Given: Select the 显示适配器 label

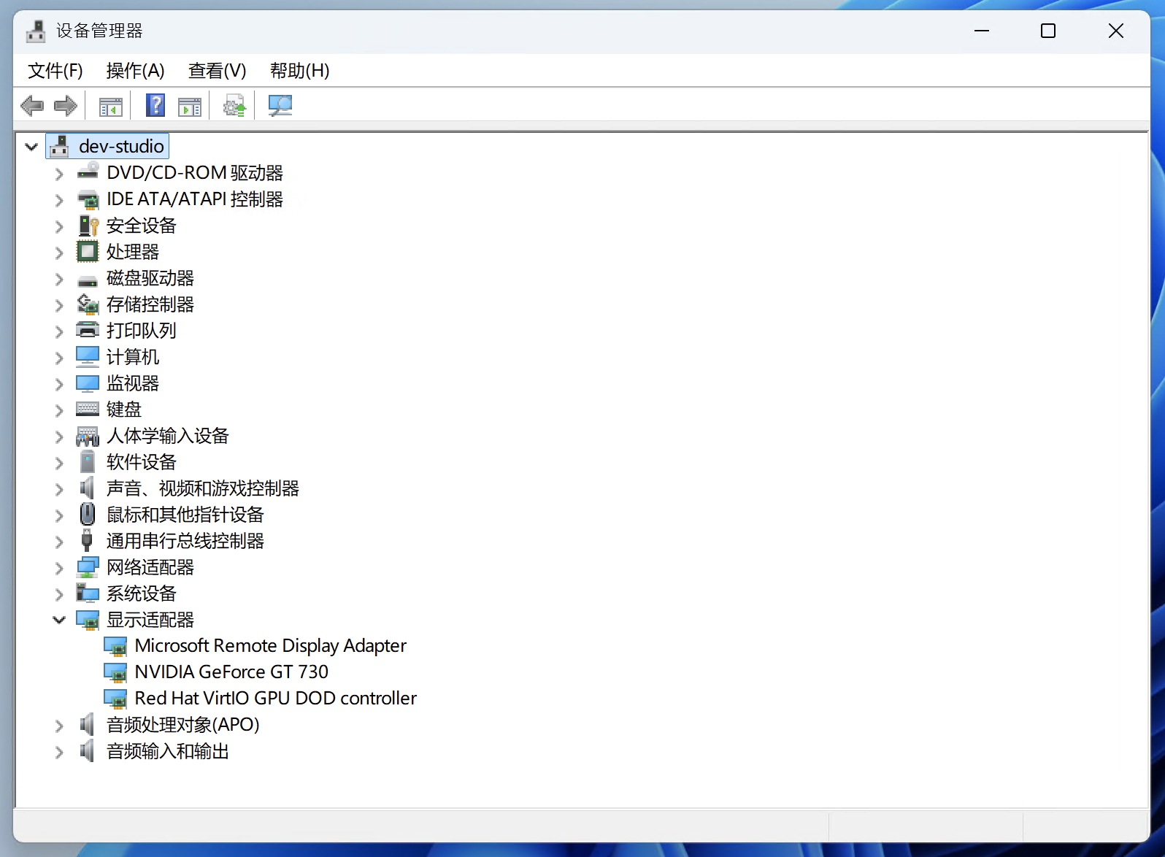Looking at the screenshot, I should [150, 620].
